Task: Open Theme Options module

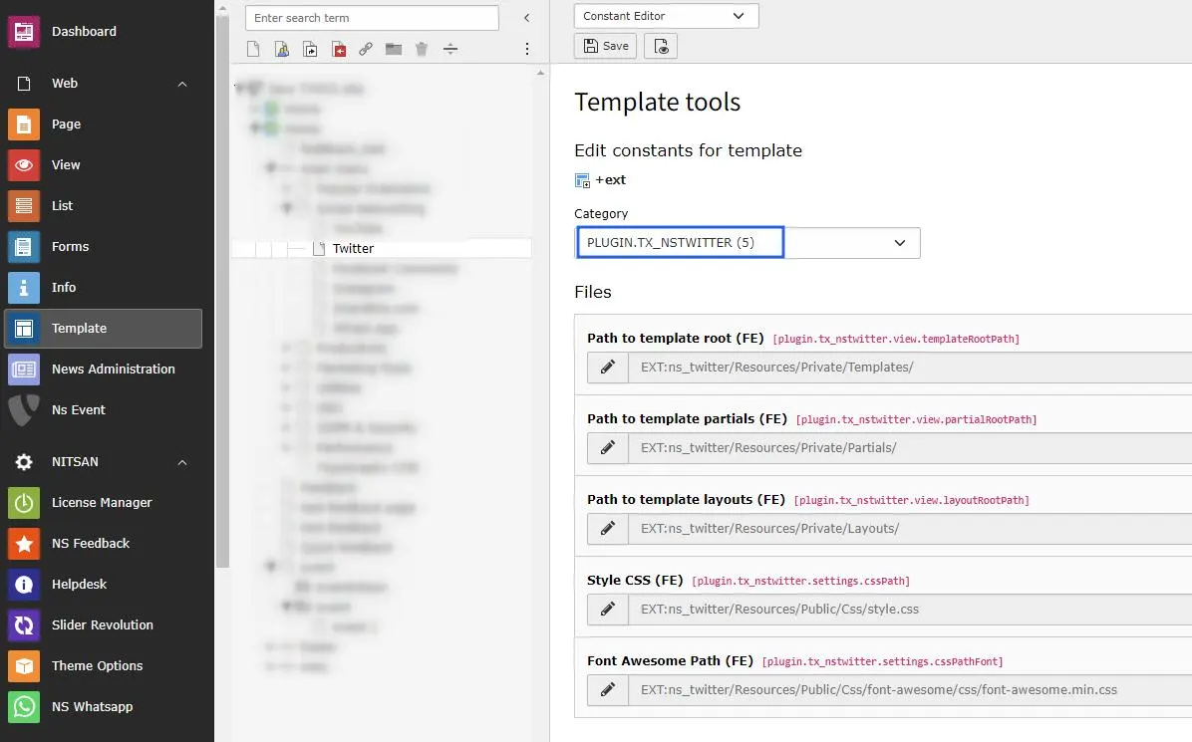Action: pyautogui.click(x=103, y=666)
